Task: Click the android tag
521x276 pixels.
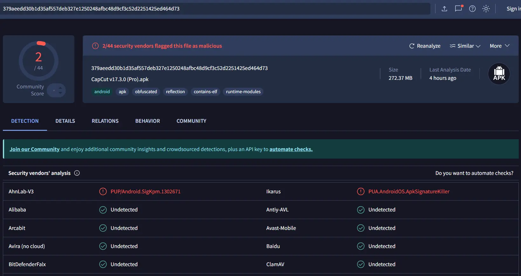Action: 102,92
